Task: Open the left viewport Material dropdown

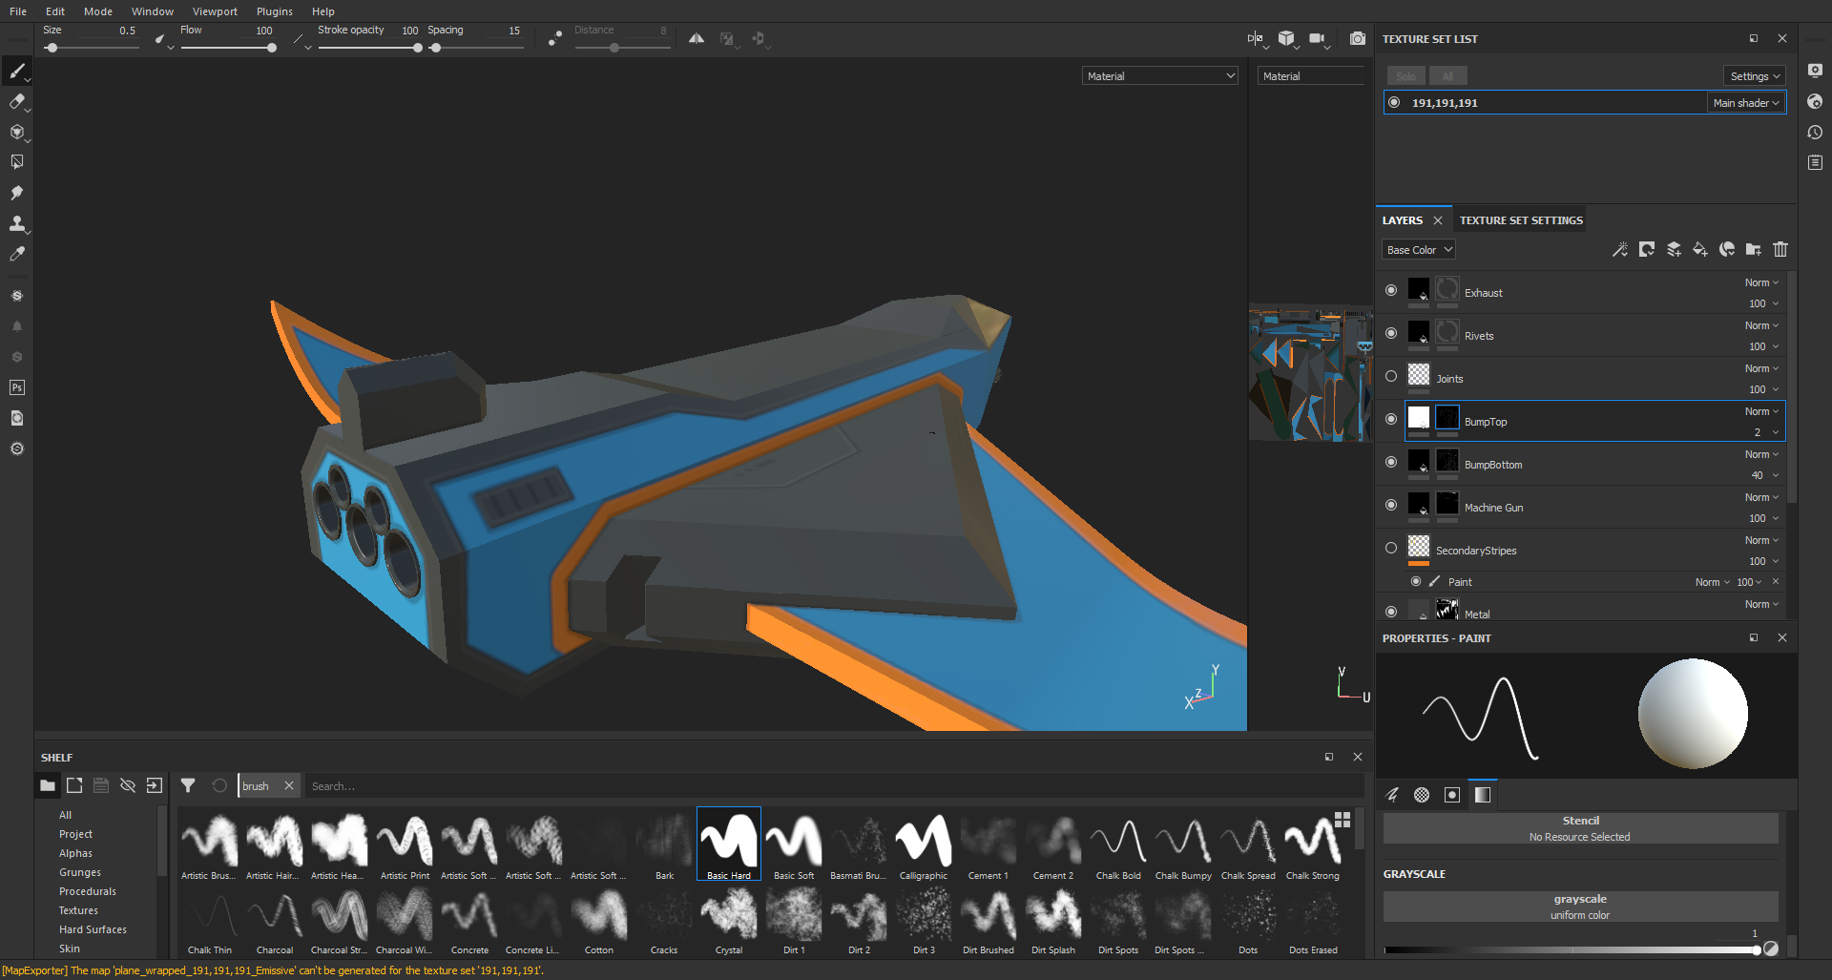Action: tap(1160, 75)
